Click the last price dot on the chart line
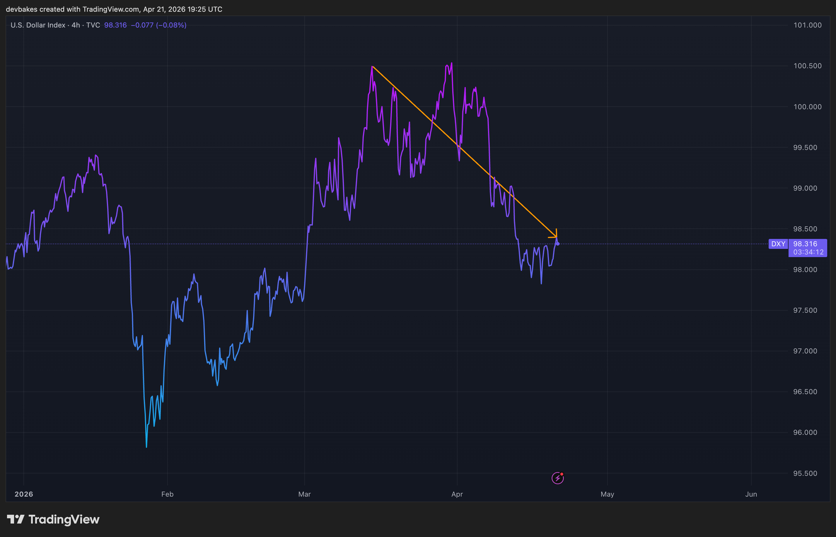 [558, 244]
